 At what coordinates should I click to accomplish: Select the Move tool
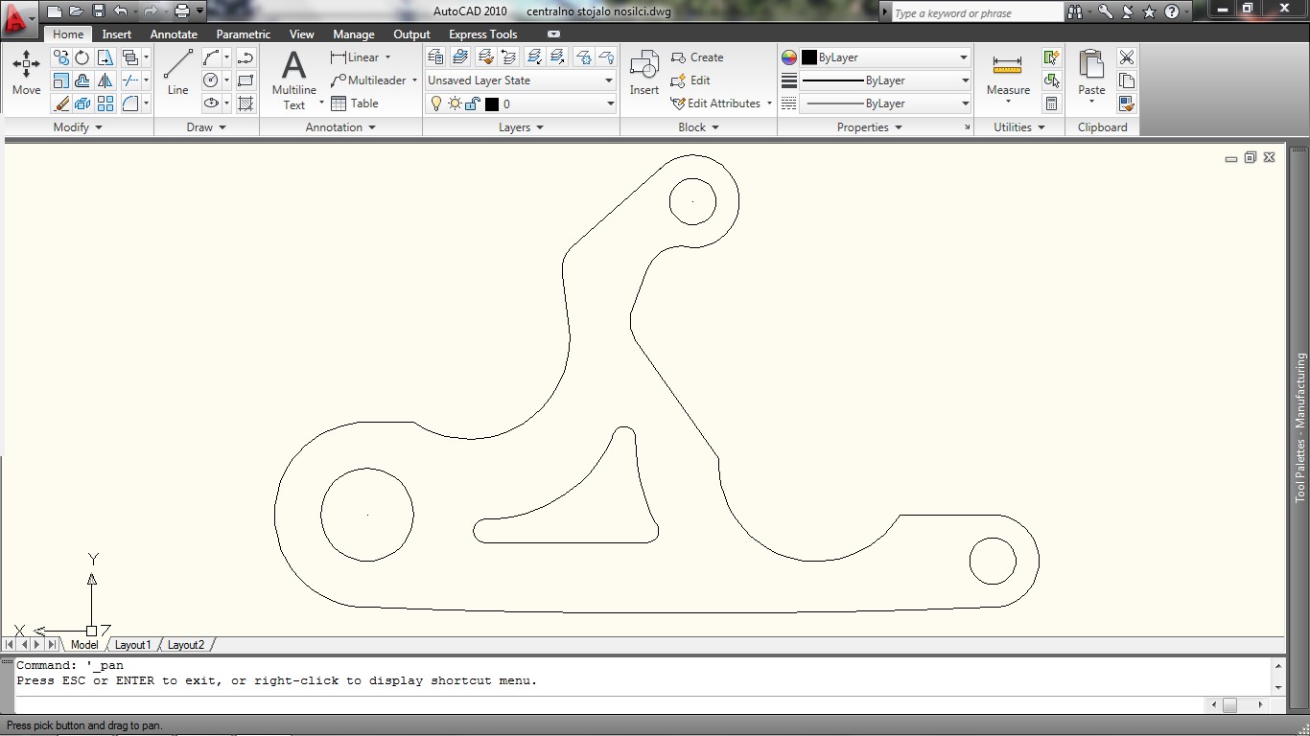pyautogui.click(x=26, y=74)
